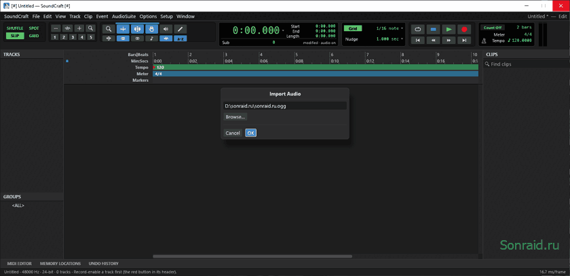
Task: Open the Event menu
Action: coord(102,16)
